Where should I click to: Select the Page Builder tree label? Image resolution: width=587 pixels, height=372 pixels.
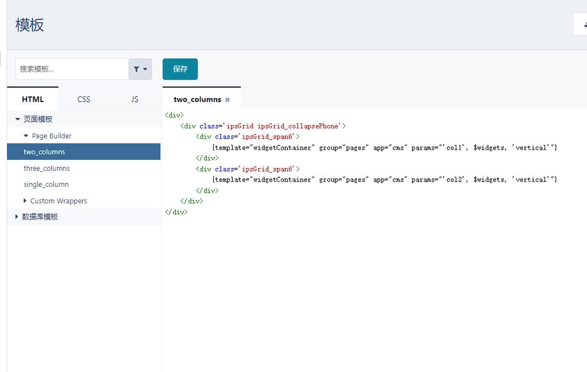pos(52,136)
